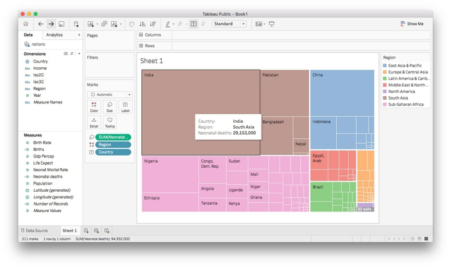Click the Tooltip button in Marks card
The height and width of the screenshot is (268, 451).
coord(109,123)
